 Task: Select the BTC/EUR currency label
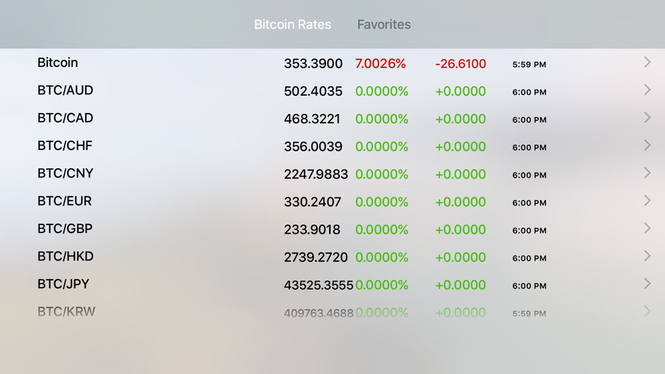(65, 201)
